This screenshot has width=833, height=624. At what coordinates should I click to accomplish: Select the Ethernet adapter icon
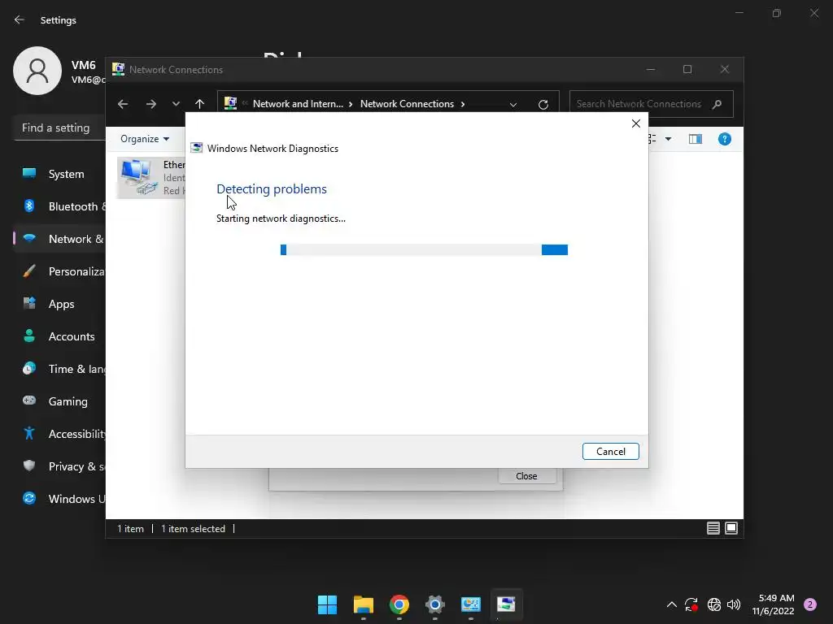point(138,177)
